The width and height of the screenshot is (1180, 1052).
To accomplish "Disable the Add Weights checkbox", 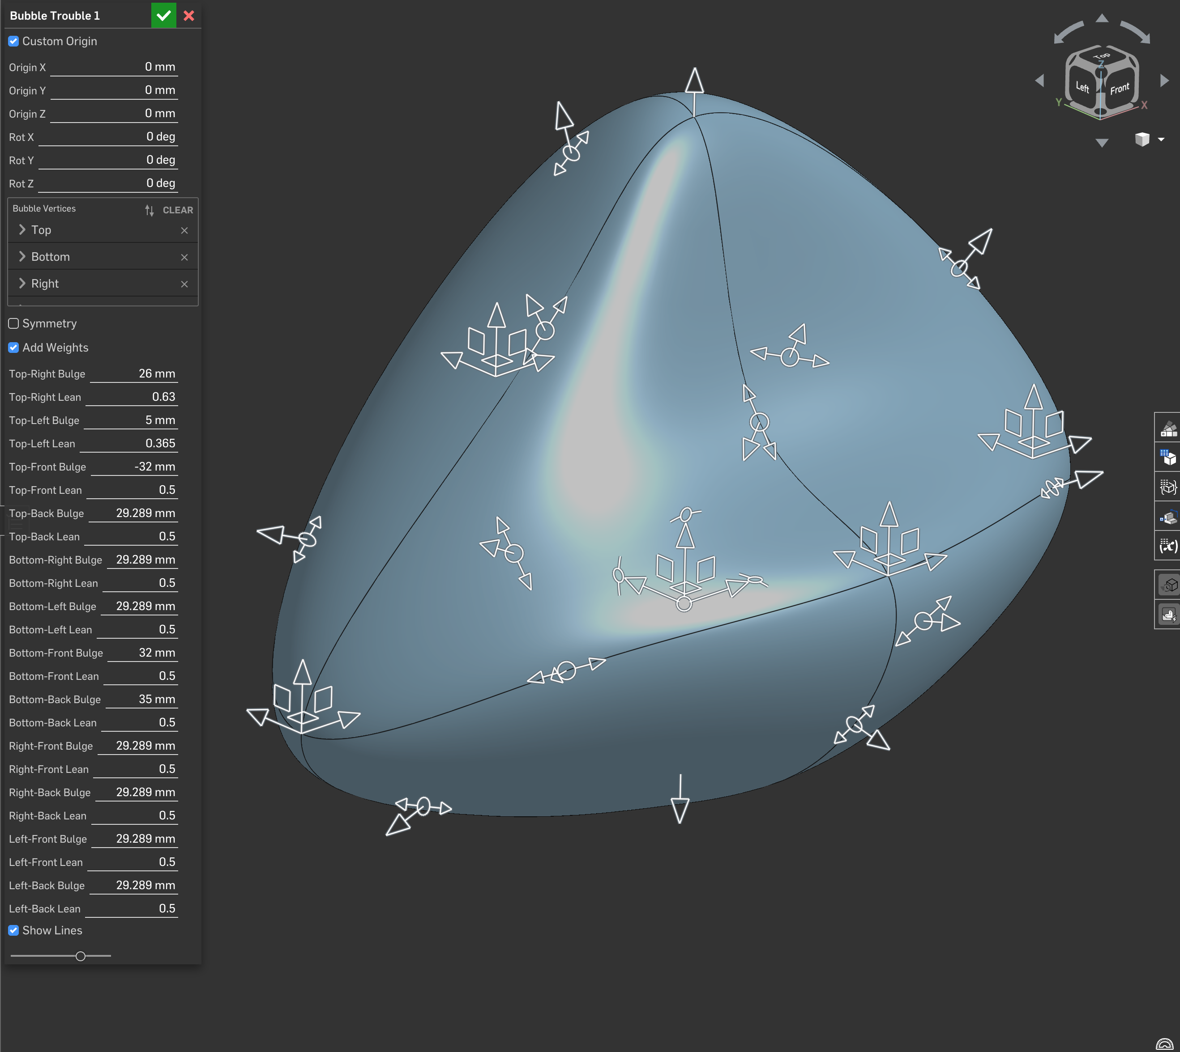I will tap(13, 348).
